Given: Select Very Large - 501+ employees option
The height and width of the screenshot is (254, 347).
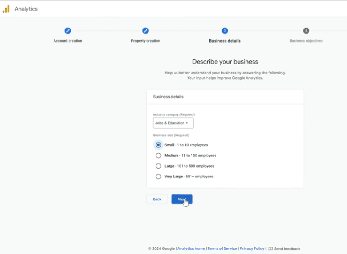Looking at the screenshot, I should 158,176.
